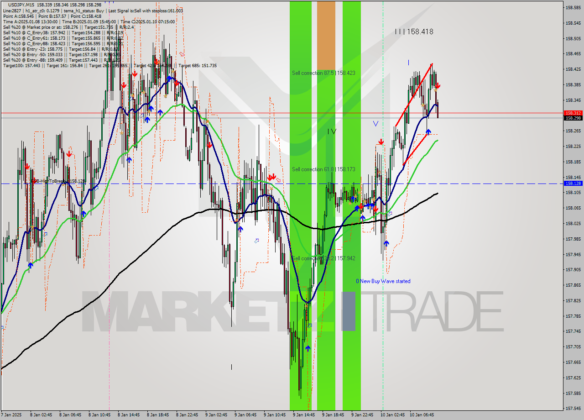
Task: Click the '8 Jan 02:45' time axis label
Action: click(x=42, y=415)
